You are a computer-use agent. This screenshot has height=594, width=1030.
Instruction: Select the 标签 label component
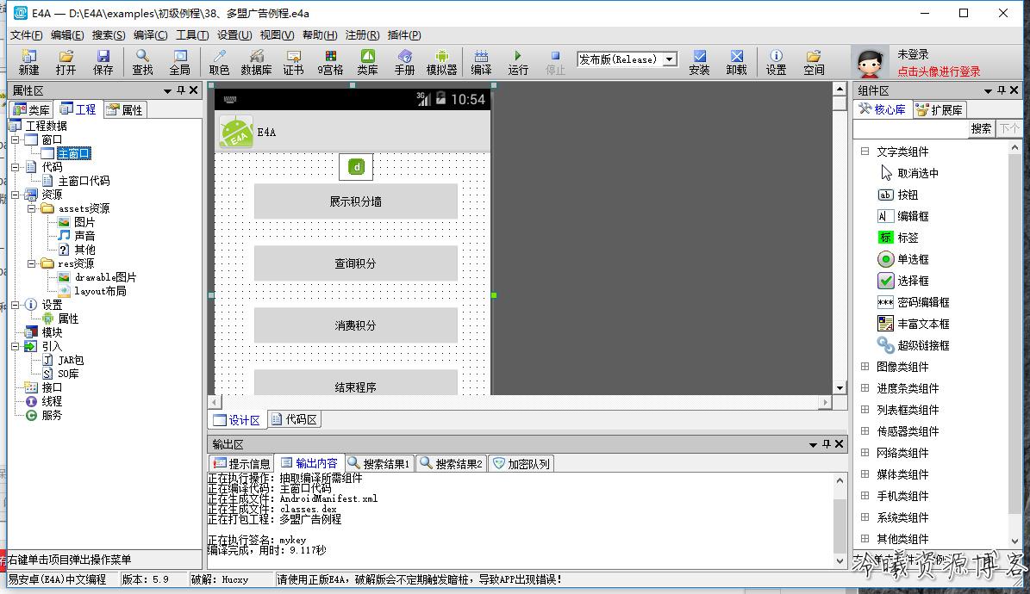898,238
